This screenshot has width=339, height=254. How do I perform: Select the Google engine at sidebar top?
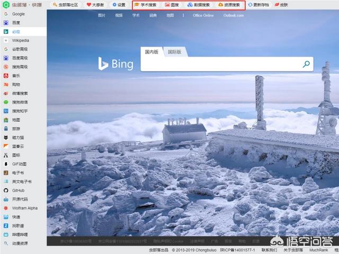point(18,14)
